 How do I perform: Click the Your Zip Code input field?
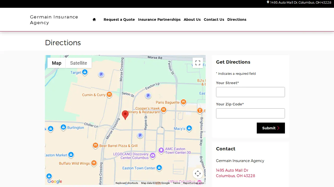point(250,113)
